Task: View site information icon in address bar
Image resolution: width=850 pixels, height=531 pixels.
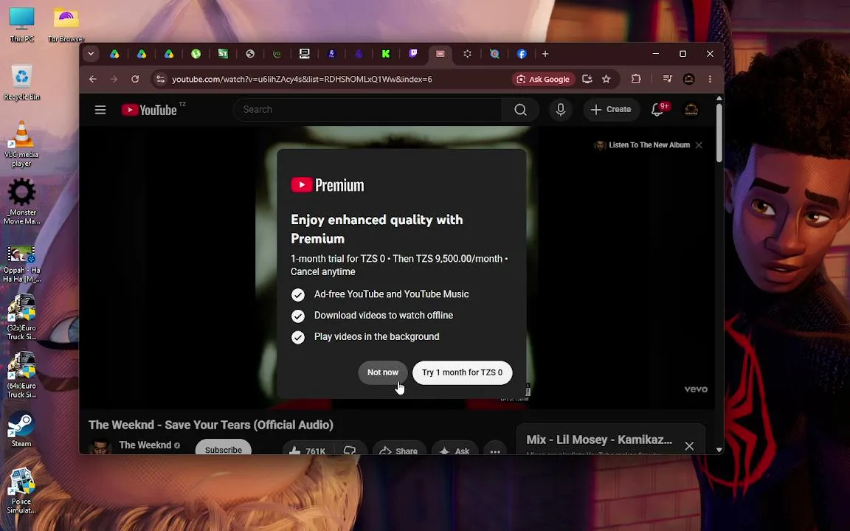Action: point(160,79)
